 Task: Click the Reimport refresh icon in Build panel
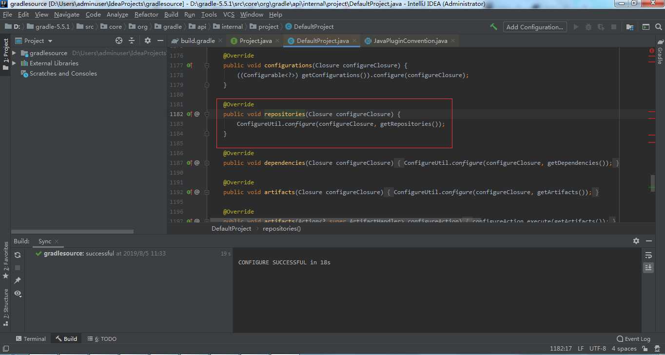[x=18, y=255]
